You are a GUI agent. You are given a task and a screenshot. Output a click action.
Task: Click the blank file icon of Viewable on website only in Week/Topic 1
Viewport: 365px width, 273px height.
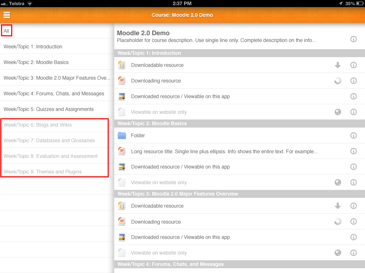[x=122, y=112]
